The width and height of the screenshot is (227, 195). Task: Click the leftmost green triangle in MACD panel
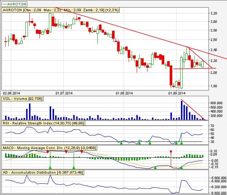tap(50, 167)
